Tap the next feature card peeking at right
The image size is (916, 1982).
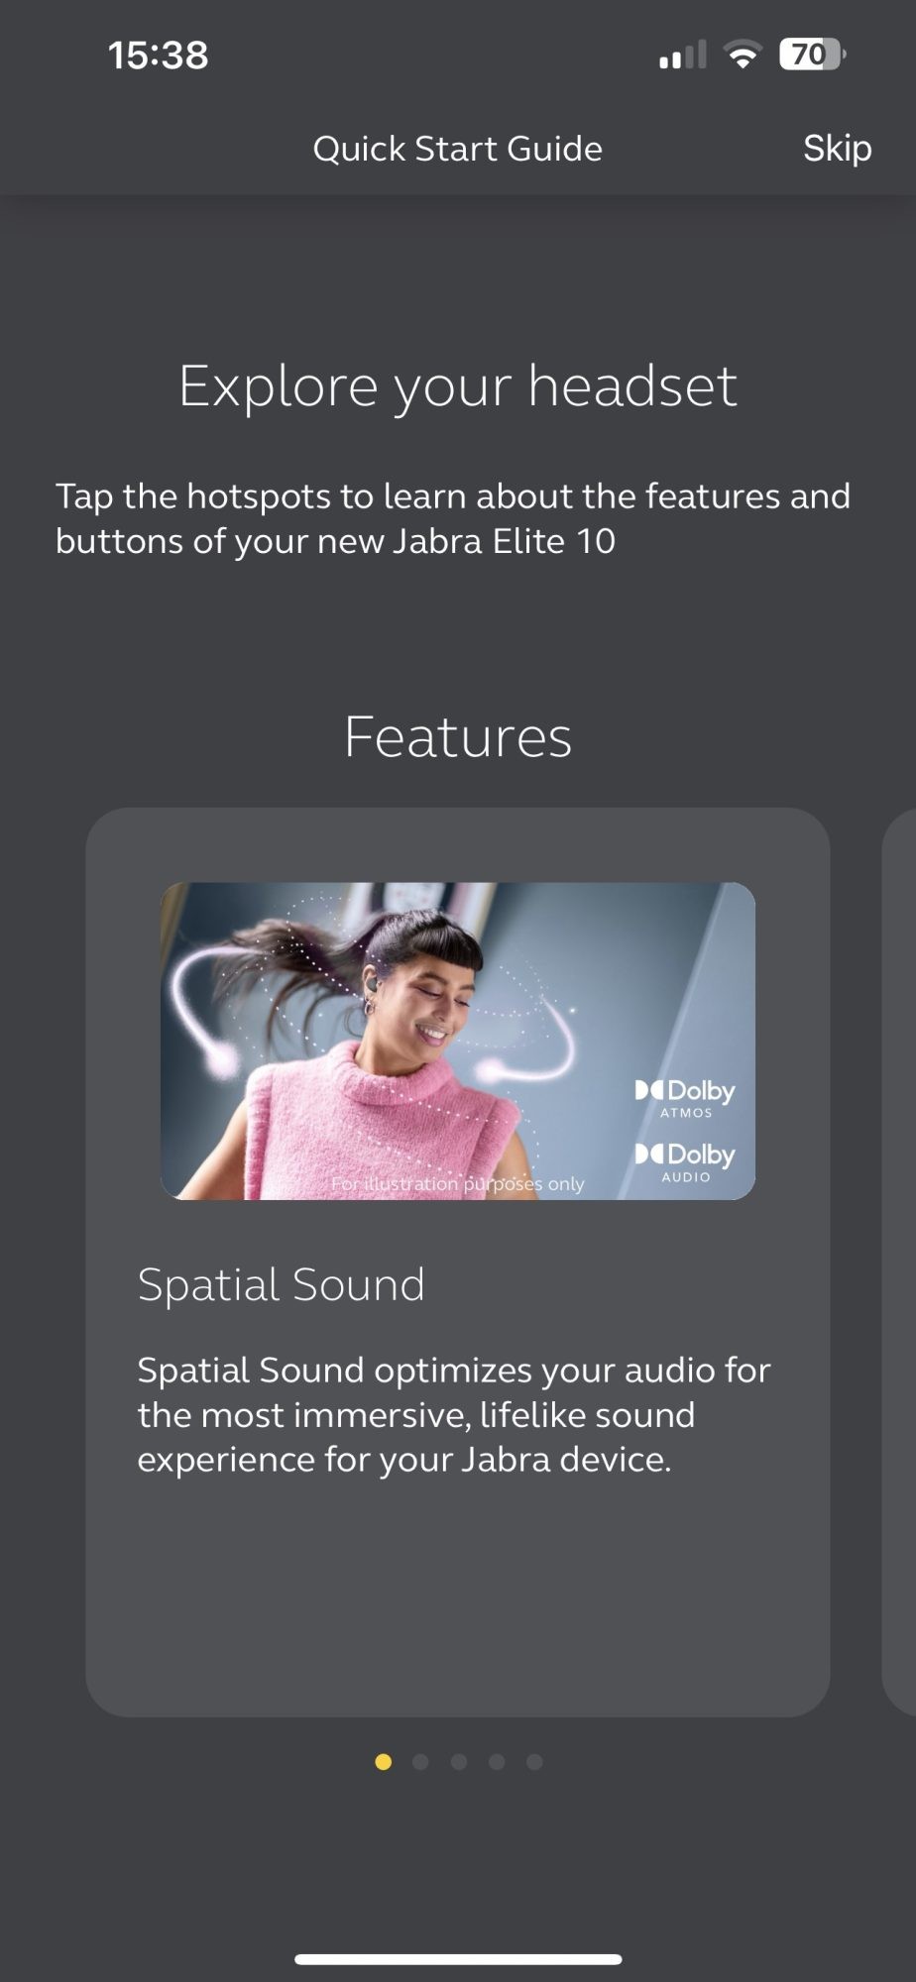(899, 1262)
